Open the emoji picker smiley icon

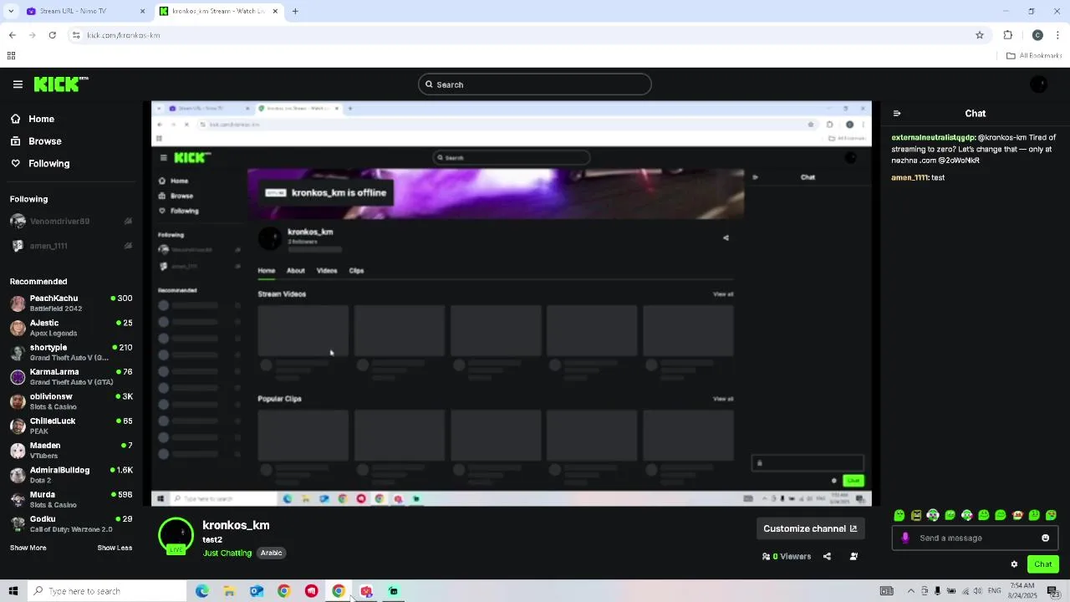click(1045, 538)
